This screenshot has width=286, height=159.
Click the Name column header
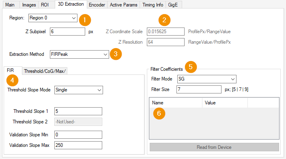pos(176,103)
